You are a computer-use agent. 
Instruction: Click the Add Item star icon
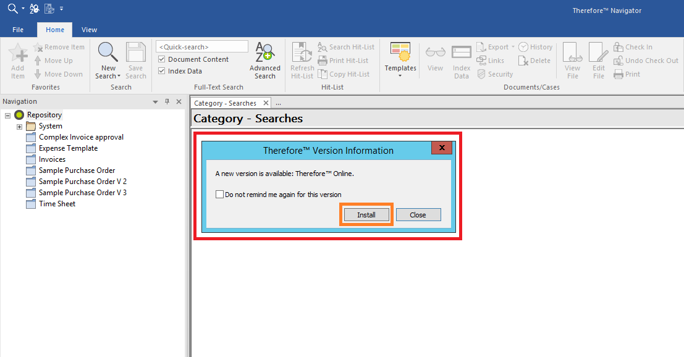[x=18, y=53]
